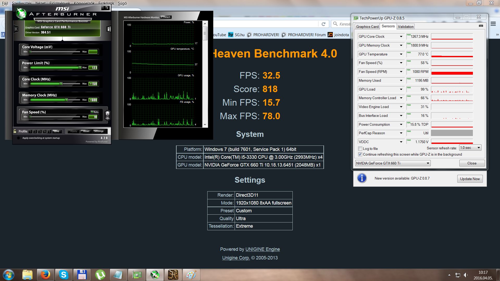Open the NVIDIA GeForce GTX 660 Ti selector
500x281 pixels.
pyautogui.click(x=393, y=163)
